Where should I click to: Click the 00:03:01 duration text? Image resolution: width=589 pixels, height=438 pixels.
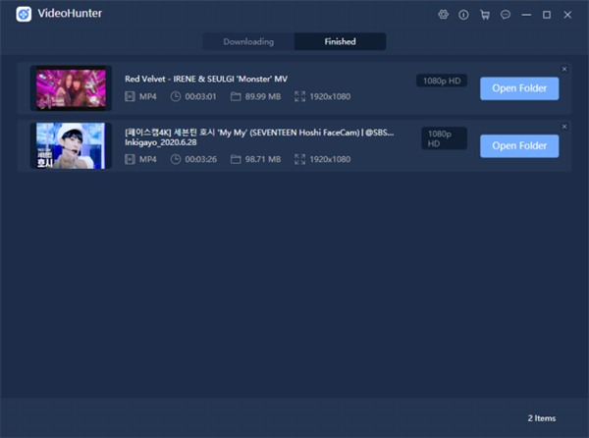(x=200, y=96)
